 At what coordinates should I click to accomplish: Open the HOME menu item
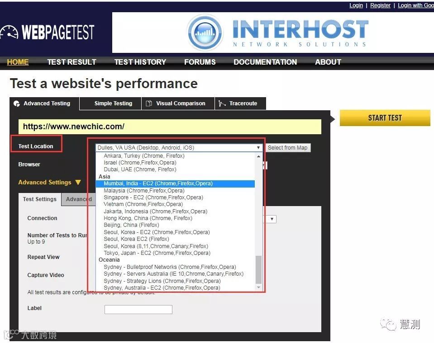point(18,62)
